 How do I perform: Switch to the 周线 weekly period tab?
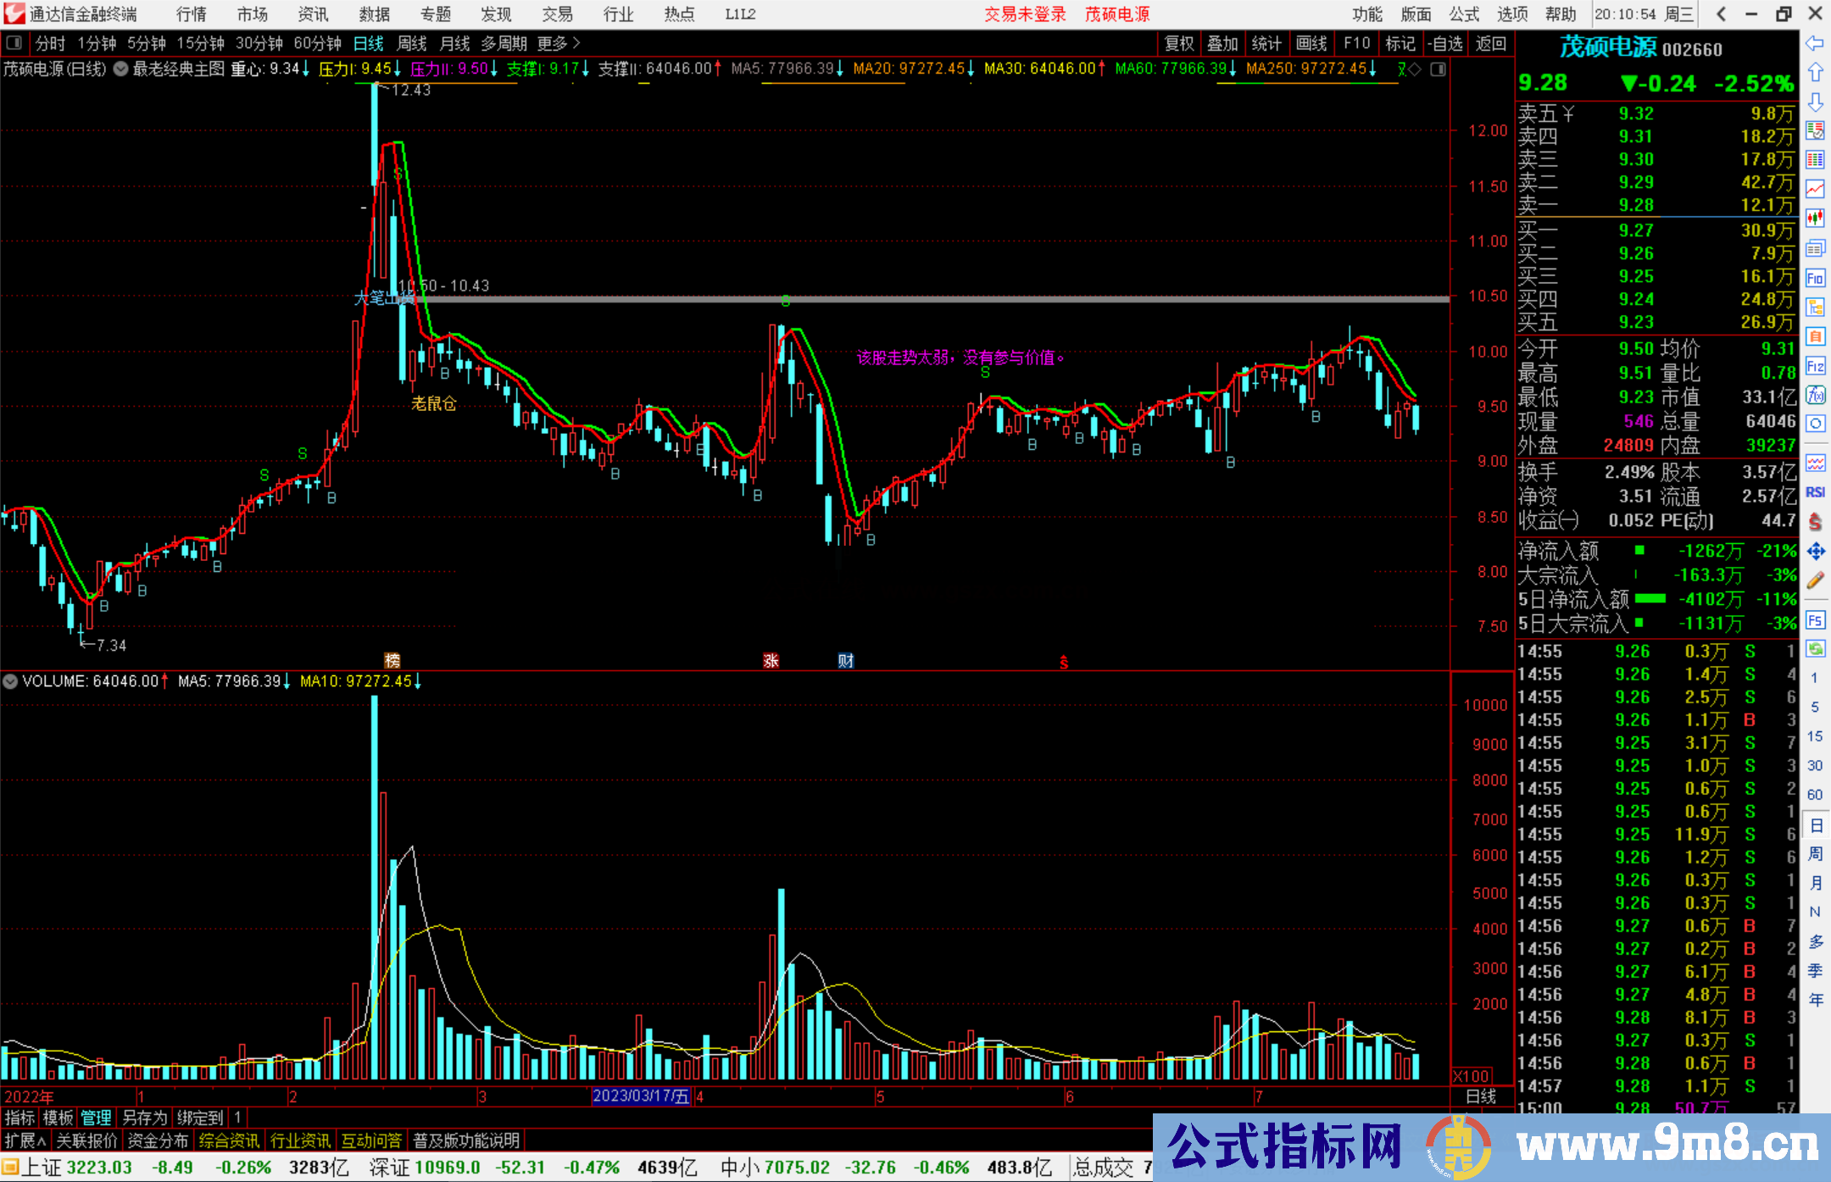412,43
